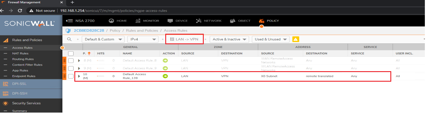
Task: Click the drag handle for Rule_9 row
Action: (64, 68)
